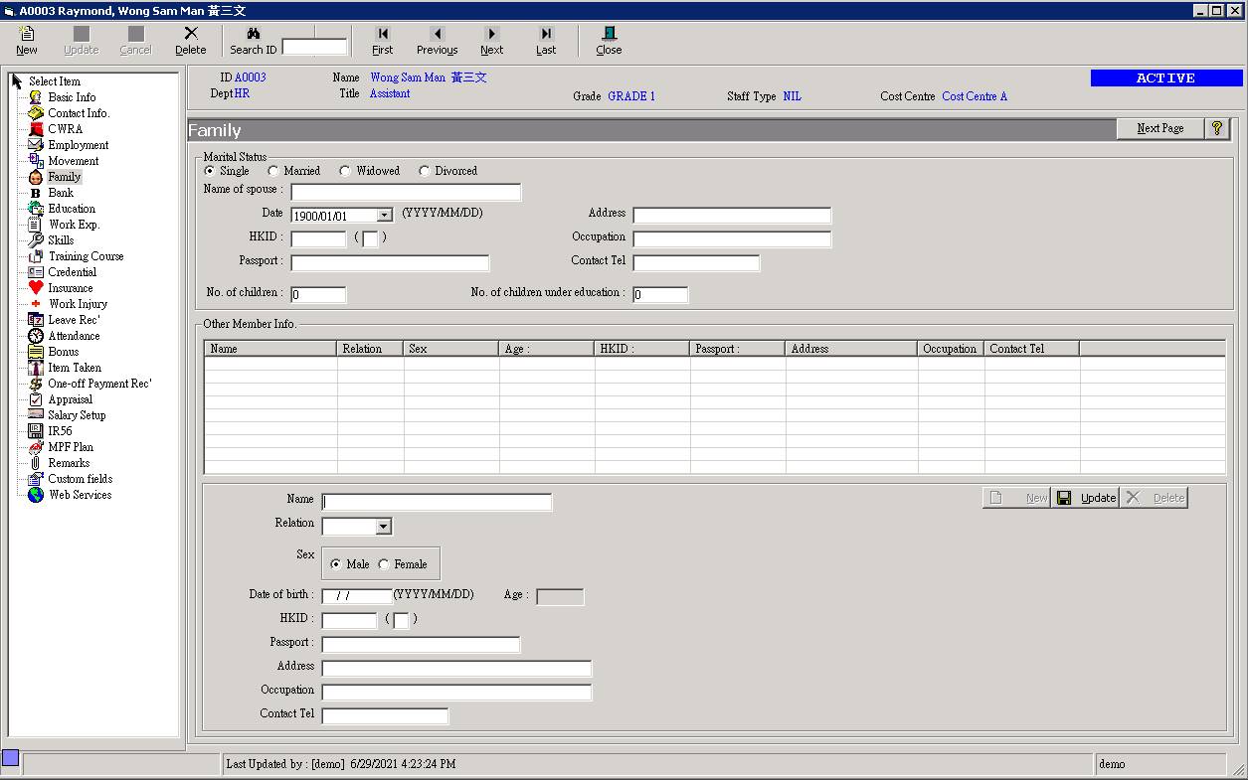Viewport: 1248px width, 780px height.
Task: Select Leave Rec' in the item tree
Action: pyautogui.click(x=75, y=320)
